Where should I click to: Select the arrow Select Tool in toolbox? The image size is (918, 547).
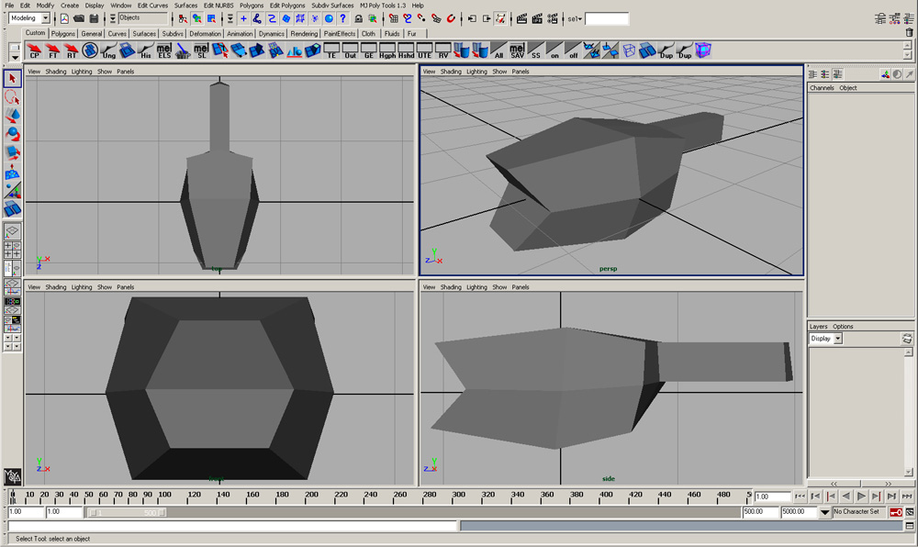pyautogui.click(x=12, y=78)
